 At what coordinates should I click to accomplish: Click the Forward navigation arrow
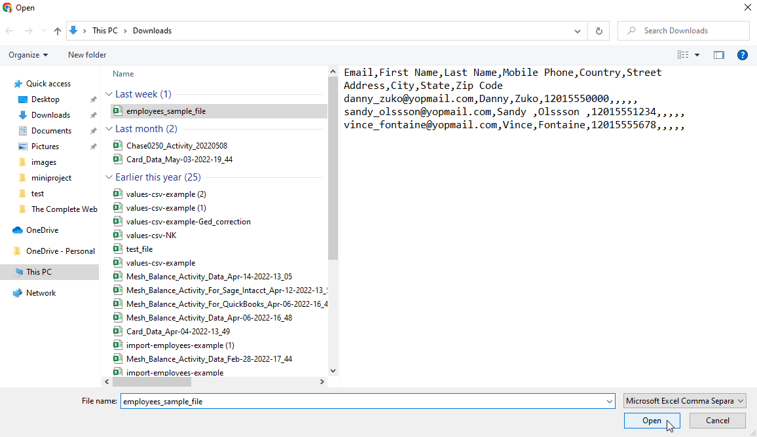(28, 31)
